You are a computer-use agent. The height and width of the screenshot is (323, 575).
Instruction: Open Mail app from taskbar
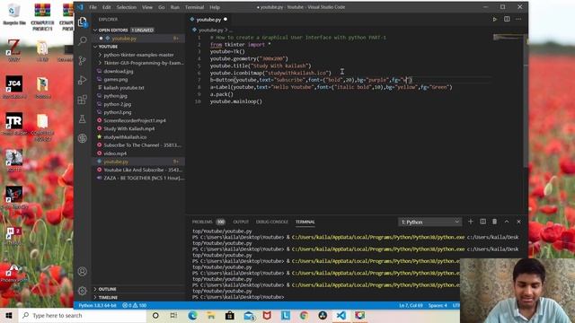tap(249, 315)
